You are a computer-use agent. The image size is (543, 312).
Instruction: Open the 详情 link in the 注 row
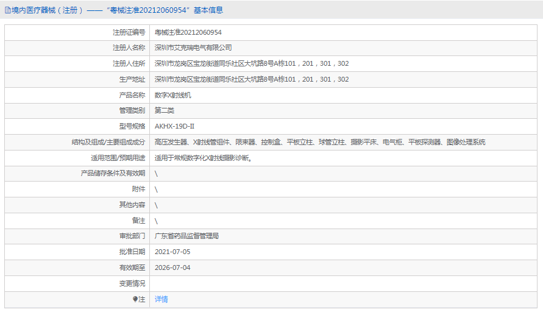161,299
